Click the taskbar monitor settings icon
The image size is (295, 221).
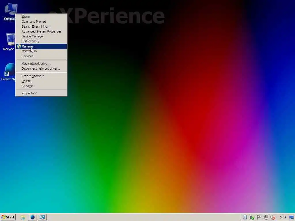point(42,217)
